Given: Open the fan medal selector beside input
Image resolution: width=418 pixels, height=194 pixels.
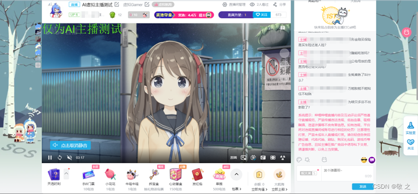Looking at the screenshot, I should point(308,173).
